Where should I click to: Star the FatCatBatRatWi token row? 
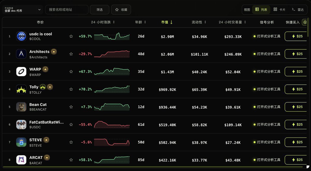[x=71, y=125]
